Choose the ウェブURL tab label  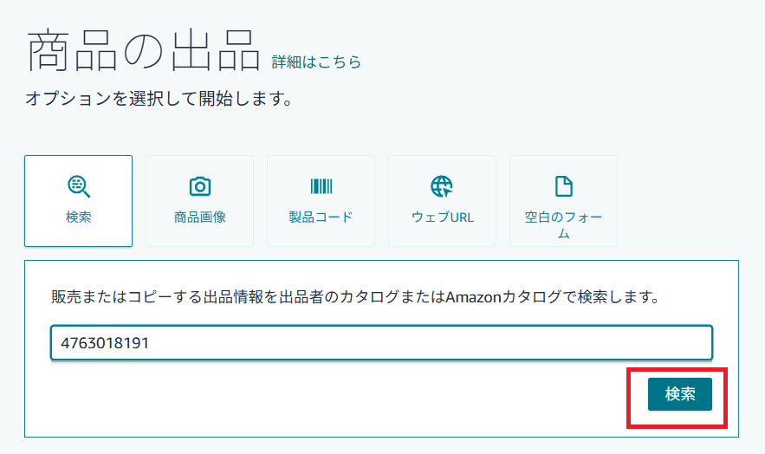pyautogui.click(x=442, y=217)
